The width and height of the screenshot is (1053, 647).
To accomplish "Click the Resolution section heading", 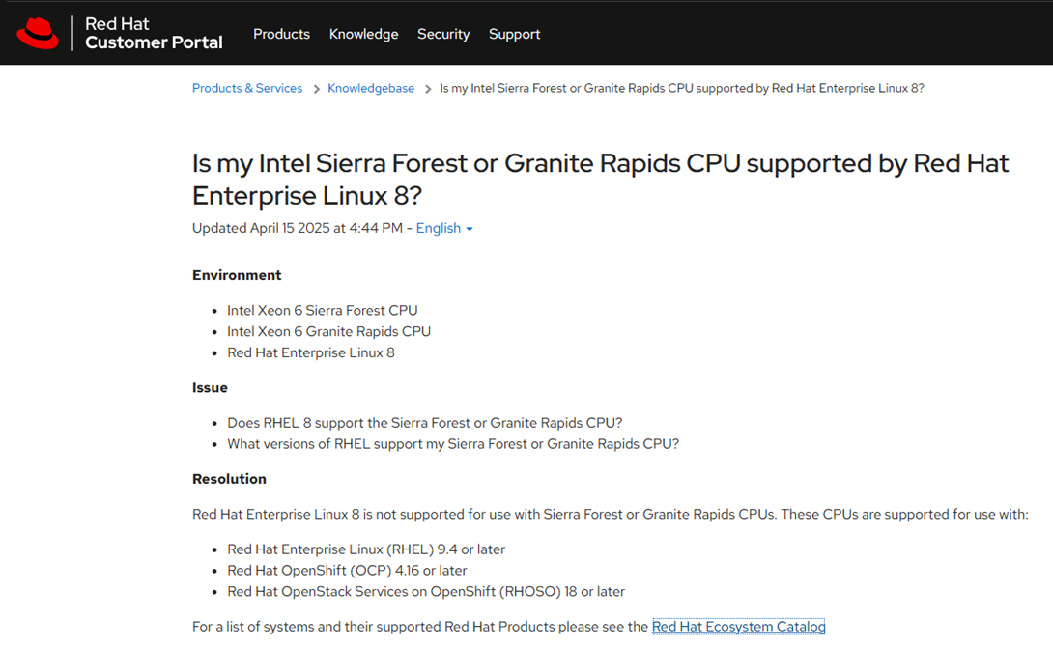I will coord(229,479).
